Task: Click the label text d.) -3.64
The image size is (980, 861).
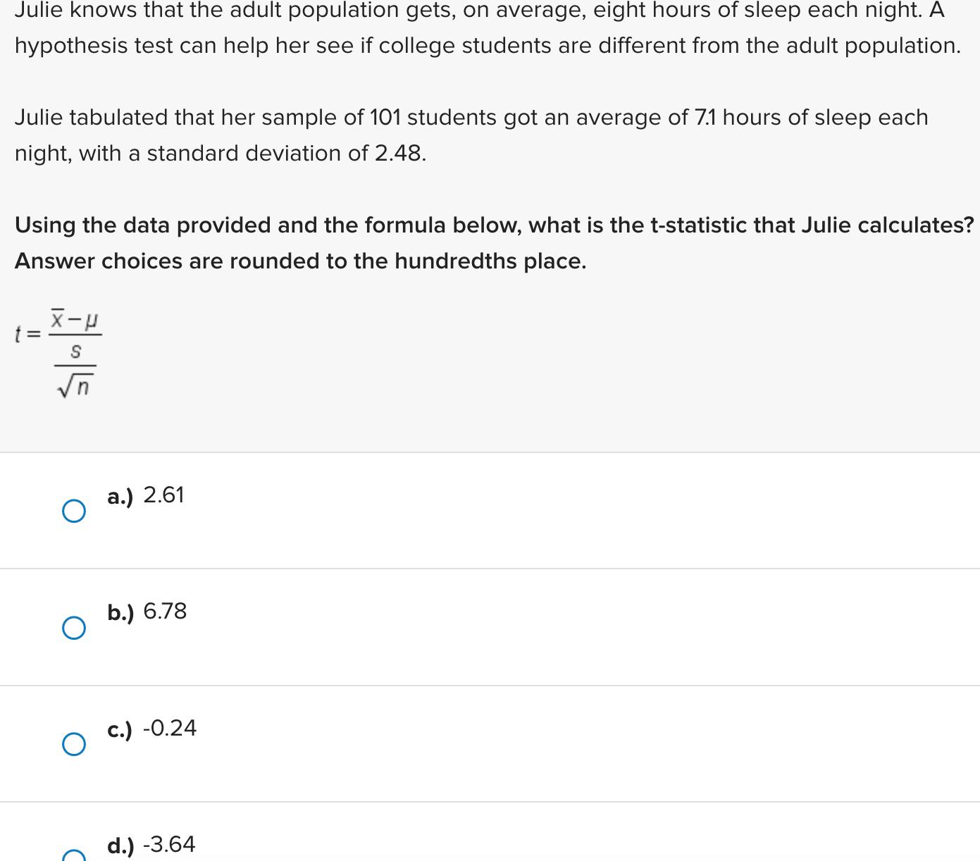Action: [150, 845]
